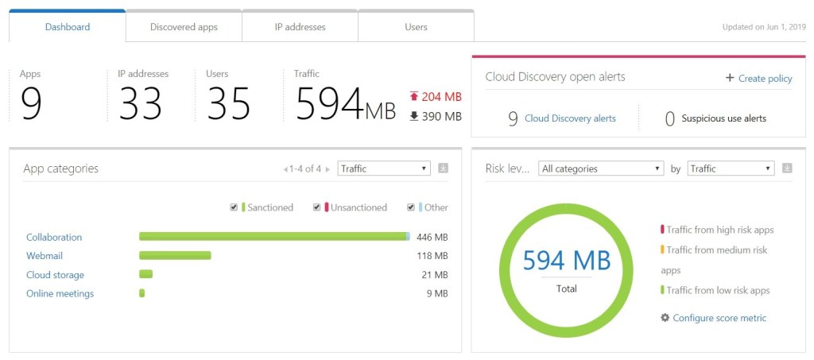Open the IP addresses tab
This screenshot has width=814, height=360.
pyautogui.click(x=300, y=27)
